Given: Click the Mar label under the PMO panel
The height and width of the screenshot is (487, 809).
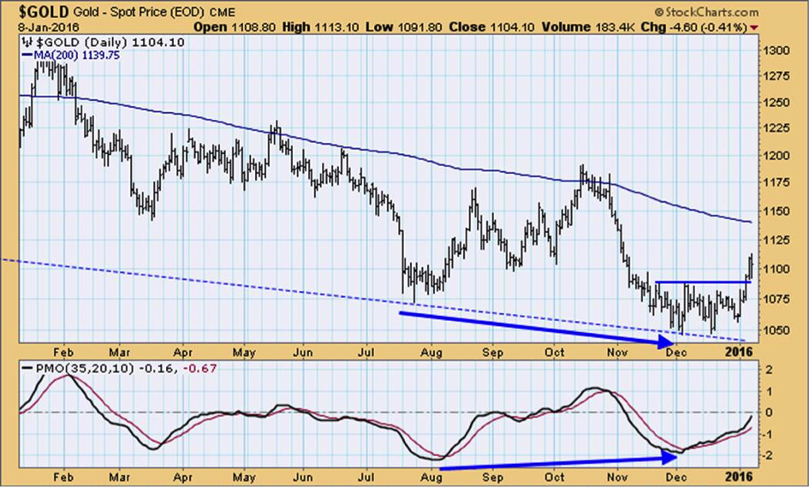Looking at the screenshot, I should click(120, 478).
